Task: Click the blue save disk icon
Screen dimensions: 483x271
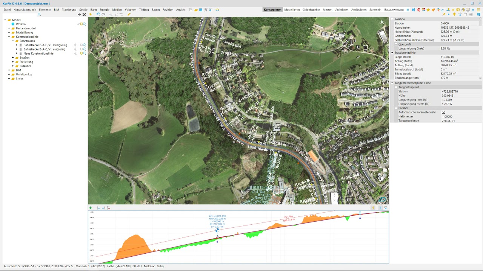Action: click(x=201, y=10)
